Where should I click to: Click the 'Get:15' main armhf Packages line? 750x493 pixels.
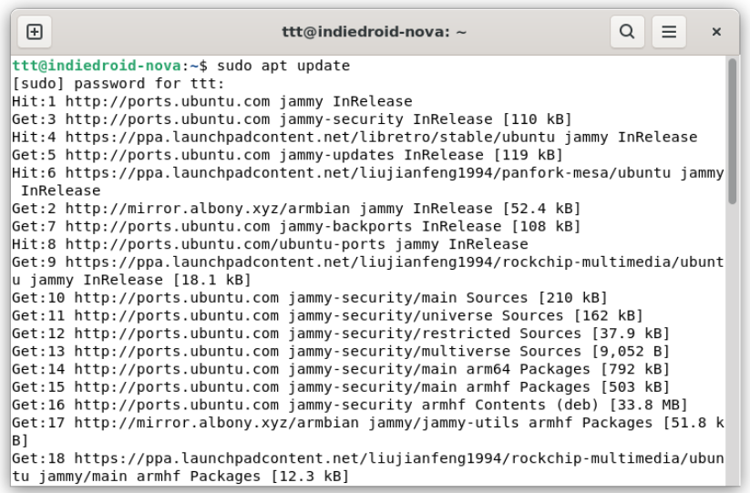341,387
